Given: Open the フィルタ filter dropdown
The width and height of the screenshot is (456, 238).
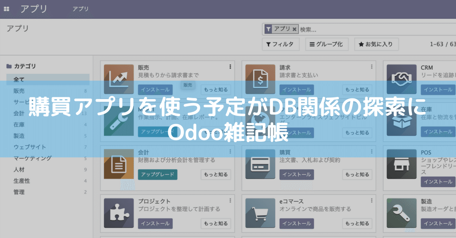Looking at the screenshot, I should click(x=281, y=44).
